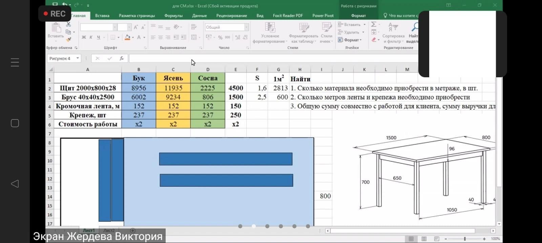Select the Format Painter brush icon
The image size is (542, 243).
68,40
